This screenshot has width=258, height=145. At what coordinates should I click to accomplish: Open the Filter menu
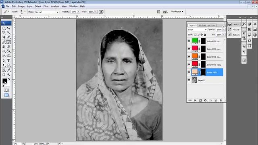(46, 6)
